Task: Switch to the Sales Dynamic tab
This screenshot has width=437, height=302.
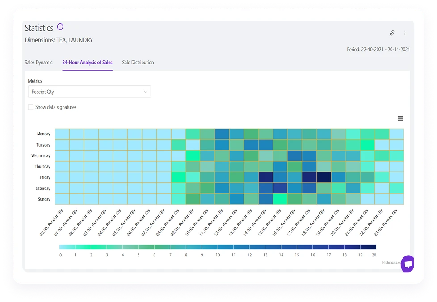Action: (39, 63)
